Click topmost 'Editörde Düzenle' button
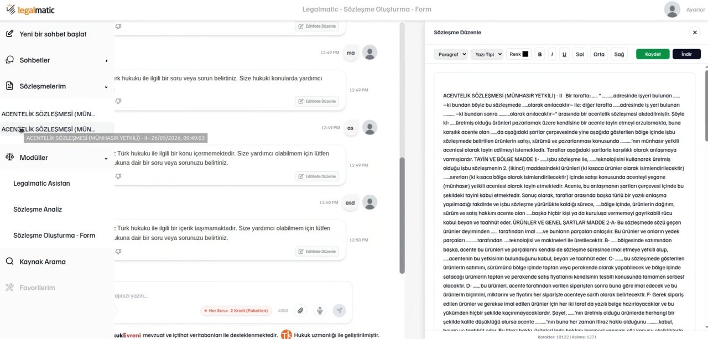This screenshot has width=708, height=339. [317, 26]
